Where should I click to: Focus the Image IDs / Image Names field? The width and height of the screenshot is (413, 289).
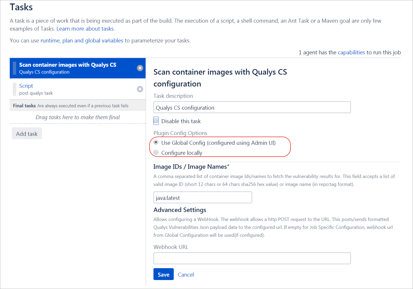[203, 198]
